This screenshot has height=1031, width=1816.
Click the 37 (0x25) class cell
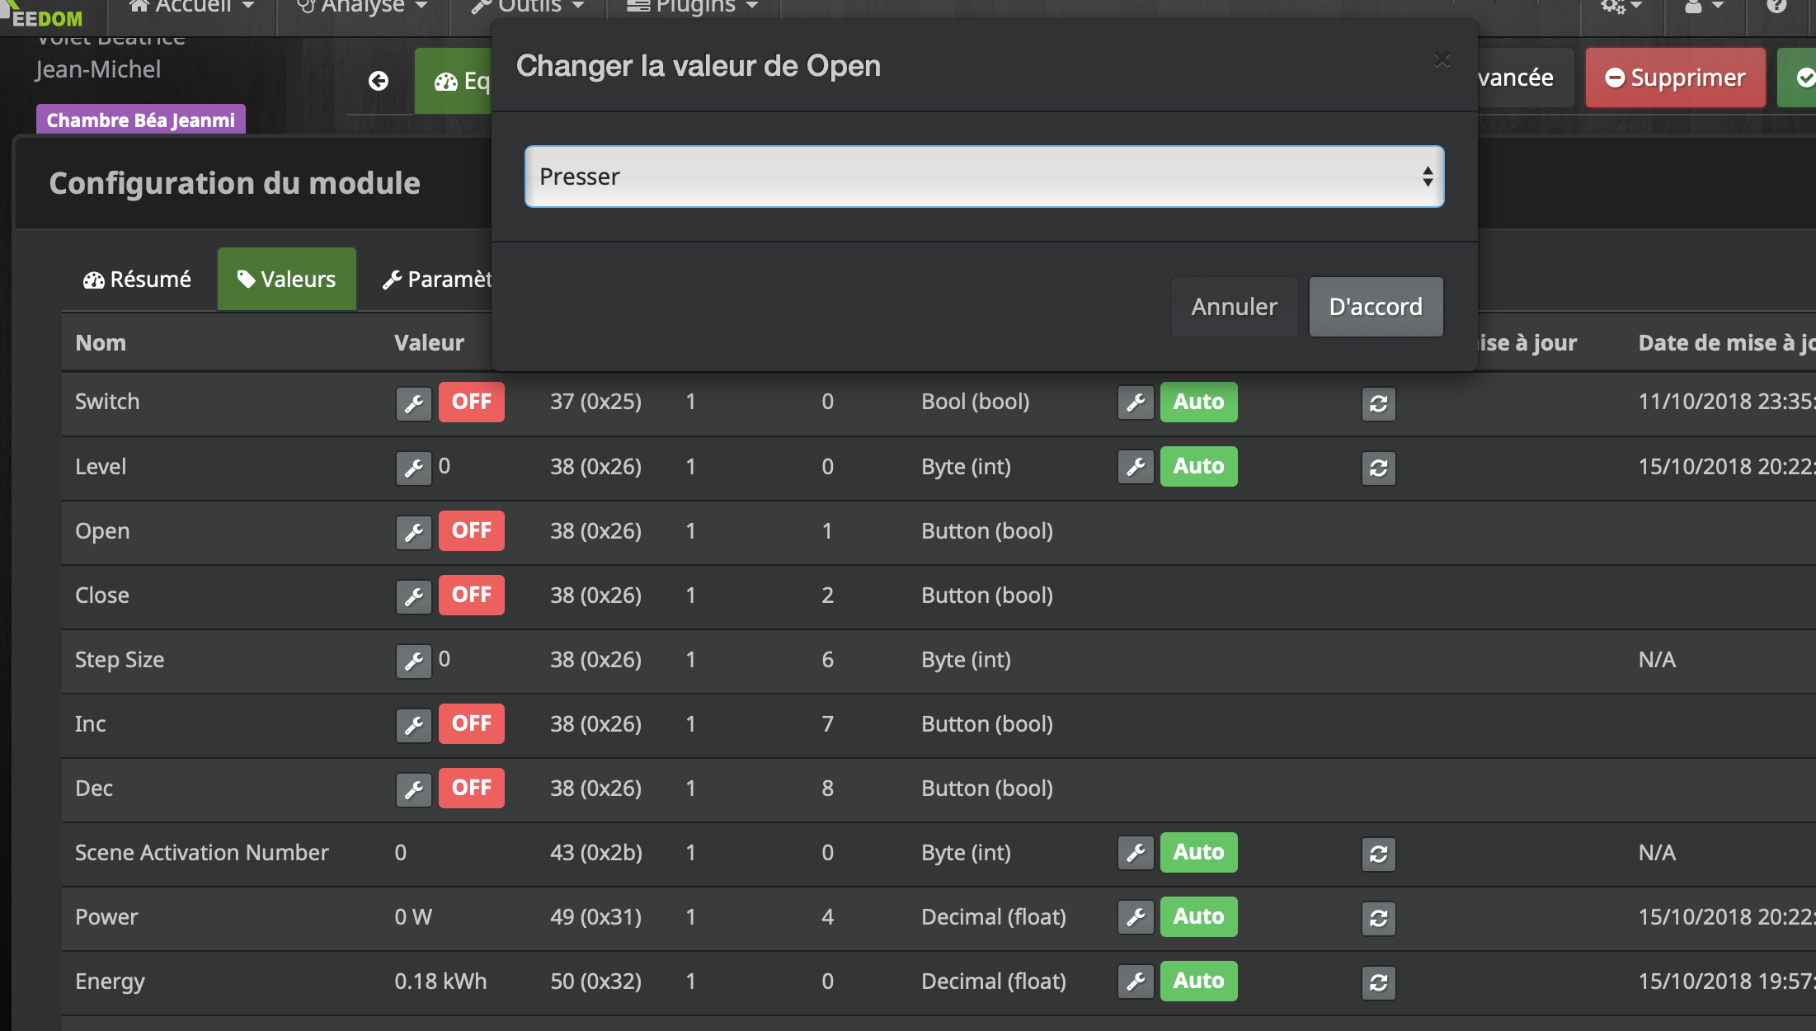(595, 402)
